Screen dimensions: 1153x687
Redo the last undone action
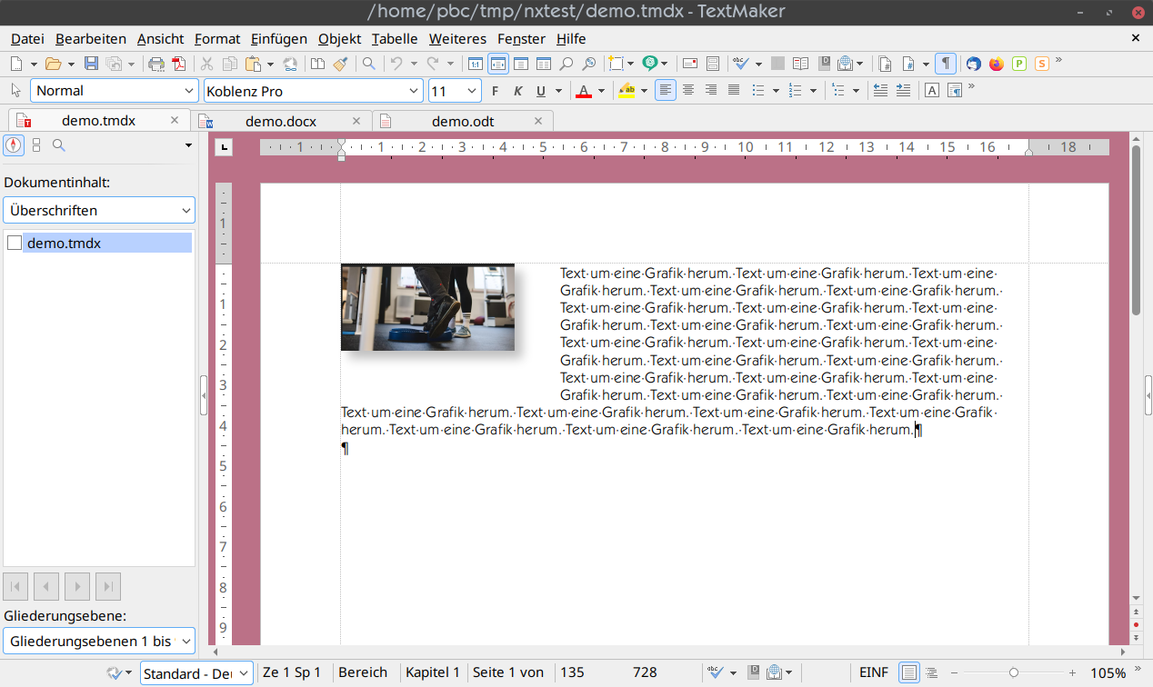[433, 64]
